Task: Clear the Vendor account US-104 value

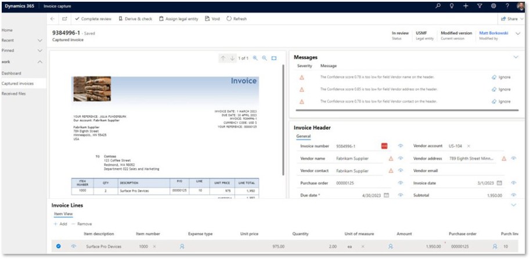Action: [468, 146]
